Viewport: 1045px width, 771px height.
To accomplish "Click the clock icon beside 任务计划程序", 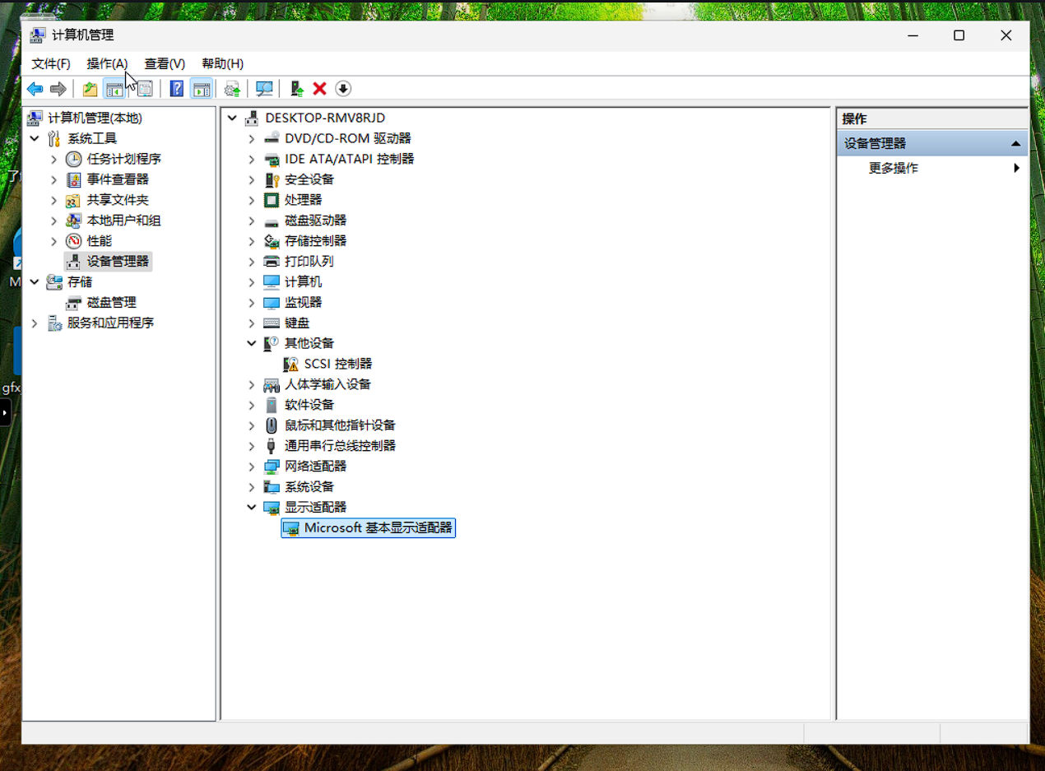I will (74, 159).
